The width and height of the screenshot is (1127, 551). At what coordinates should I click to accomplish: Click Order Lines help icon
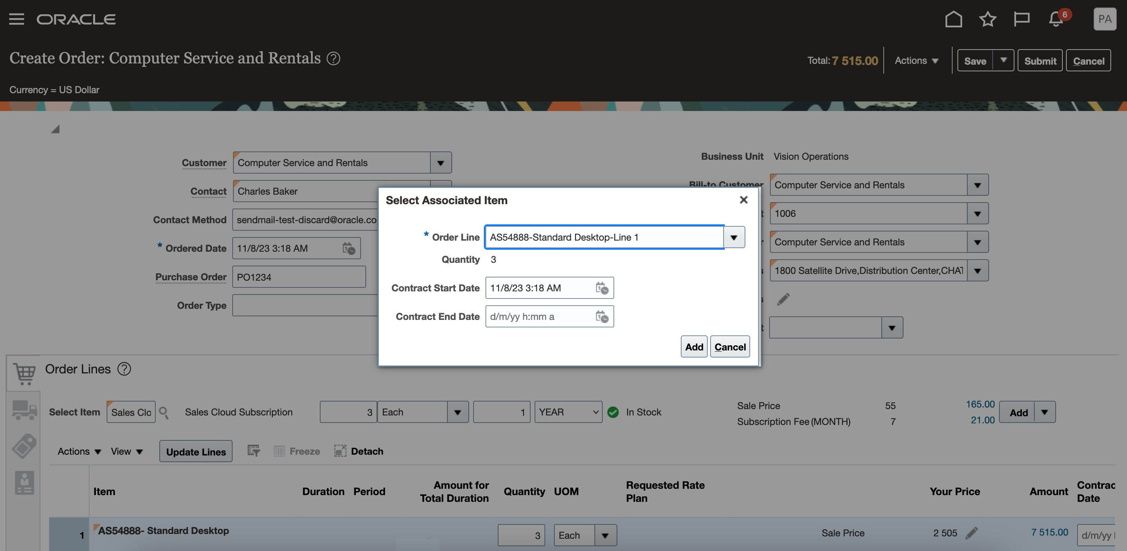click(124, 369)
